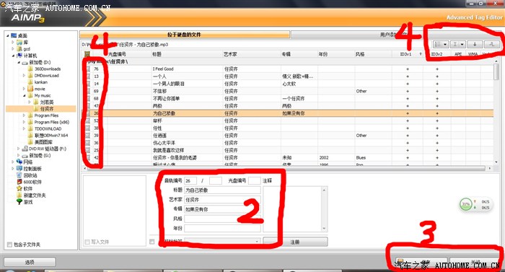Screen dimensions: 505x272
Task: Collapse the 计算机 computer node
Action: 13,56
